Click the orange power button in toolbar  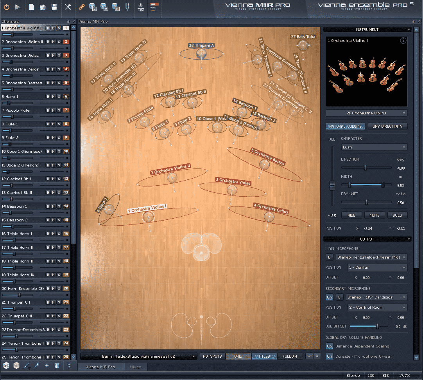click(7, 7)
